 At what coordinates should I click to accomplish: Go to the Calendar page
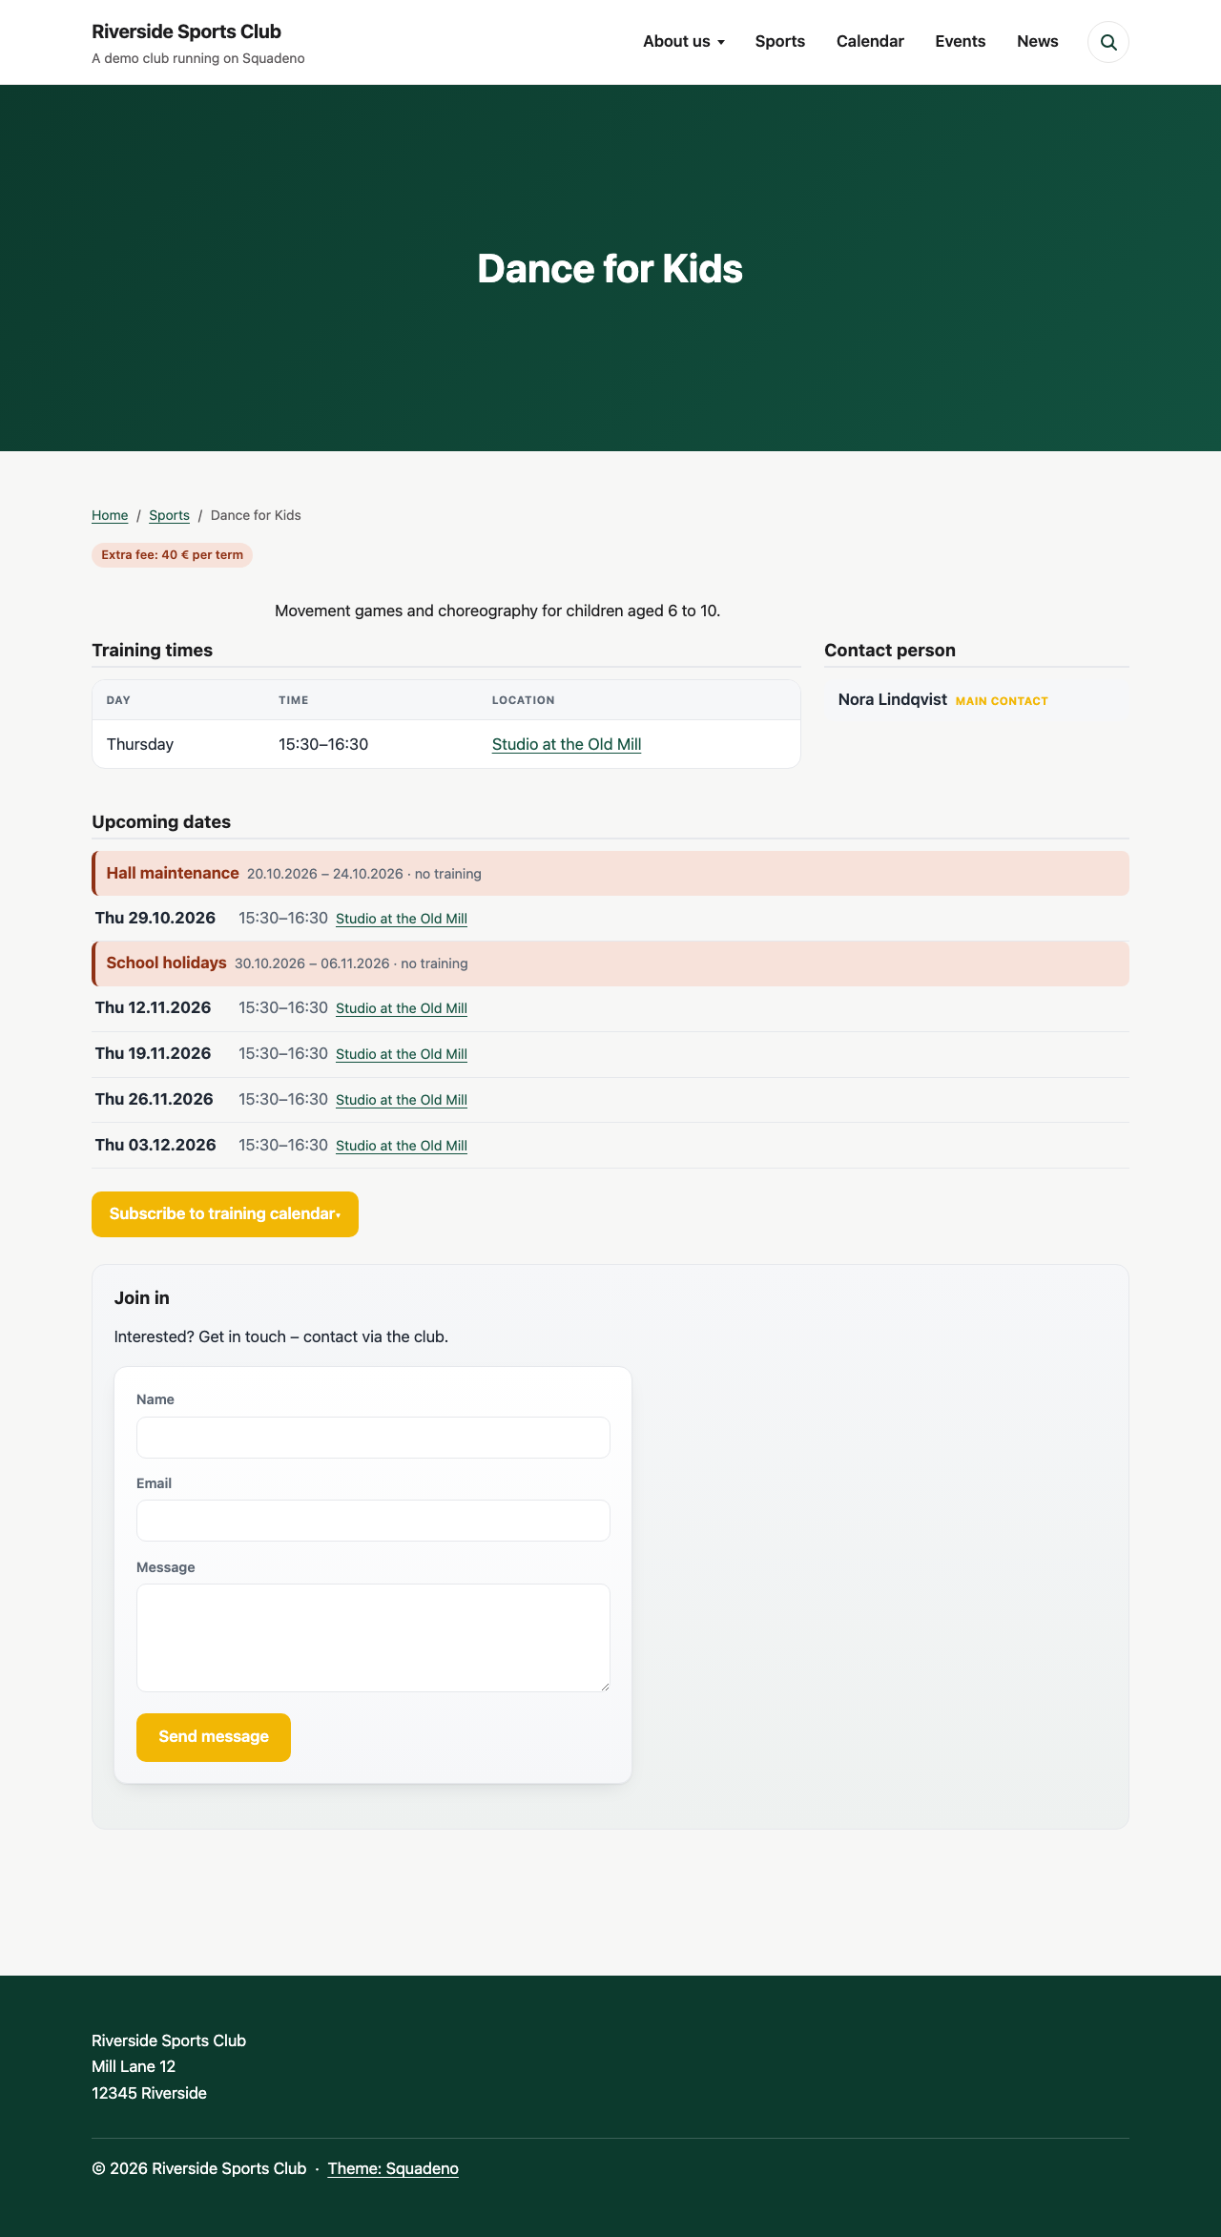pos(870,42)
